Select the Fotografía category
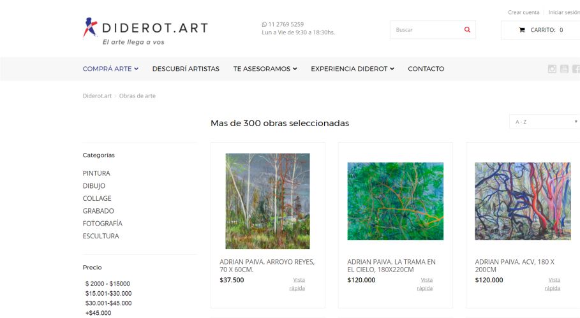Image resolution: width=580 pixels, height=318 pixels. (103, 224)
